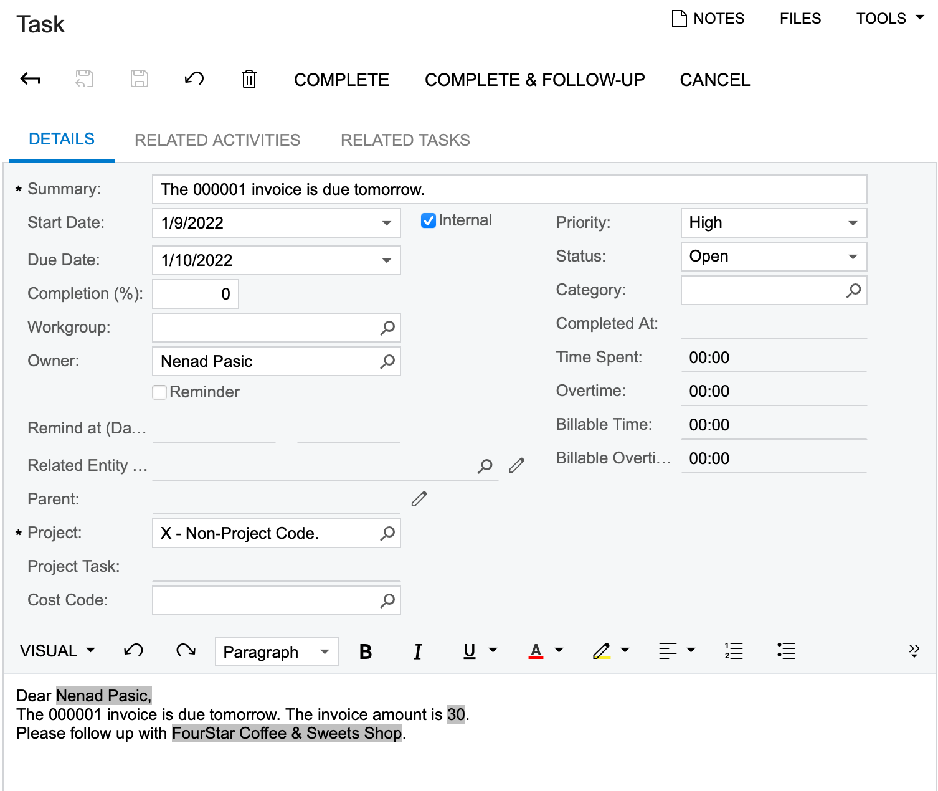This screenshot has height=791, width=938.
Task: Delete the task with trash icon
Action: (x=249, y=79)
